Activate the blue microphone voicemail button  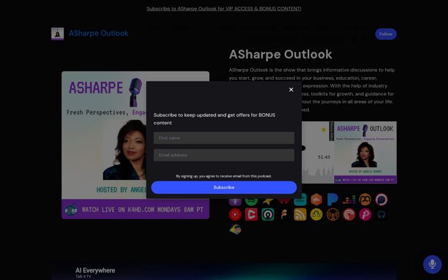tap(432, 264)
